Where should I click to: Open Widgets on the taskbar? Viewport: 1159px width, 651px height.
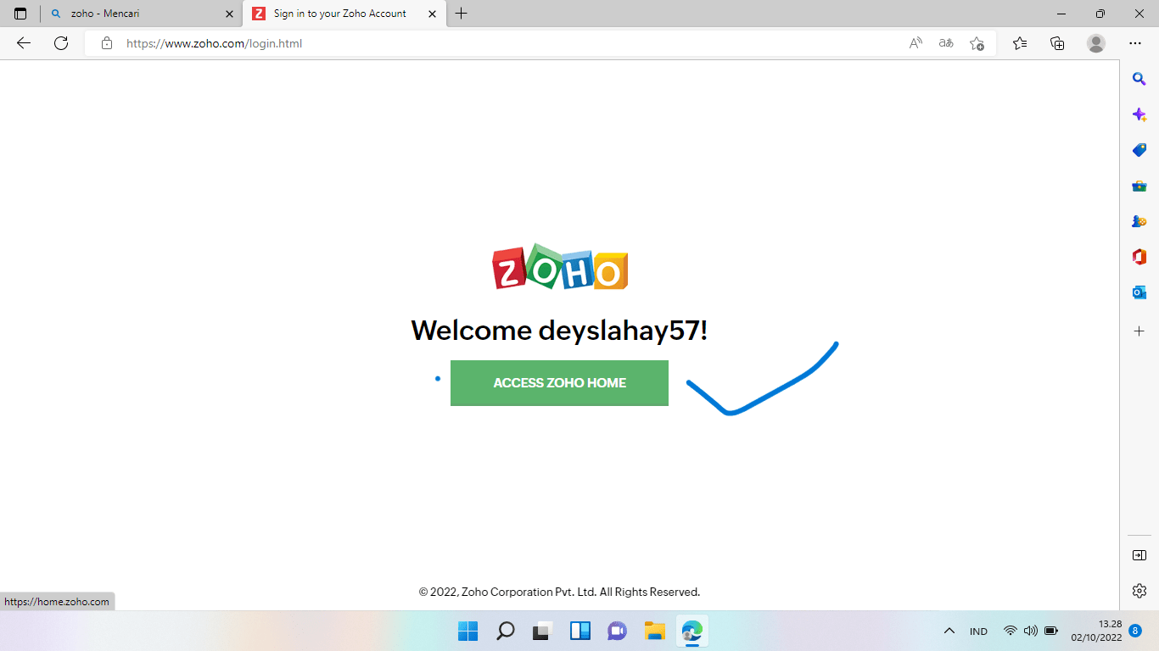coord(580,631)
